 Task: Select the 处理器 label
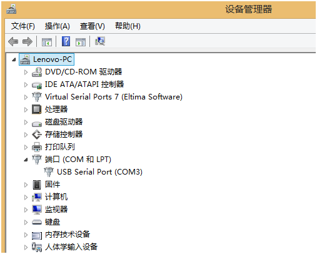(x=56, y=109)
